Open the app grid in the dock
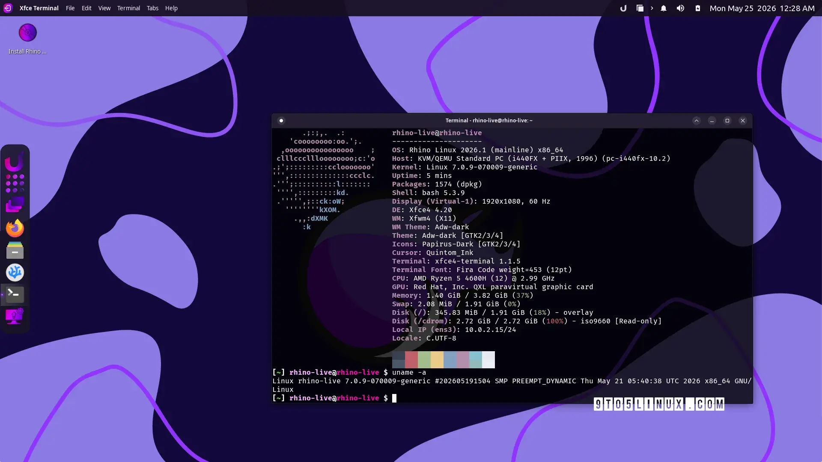Viewport: 822px width, 462px height. [x=15, y=183]
